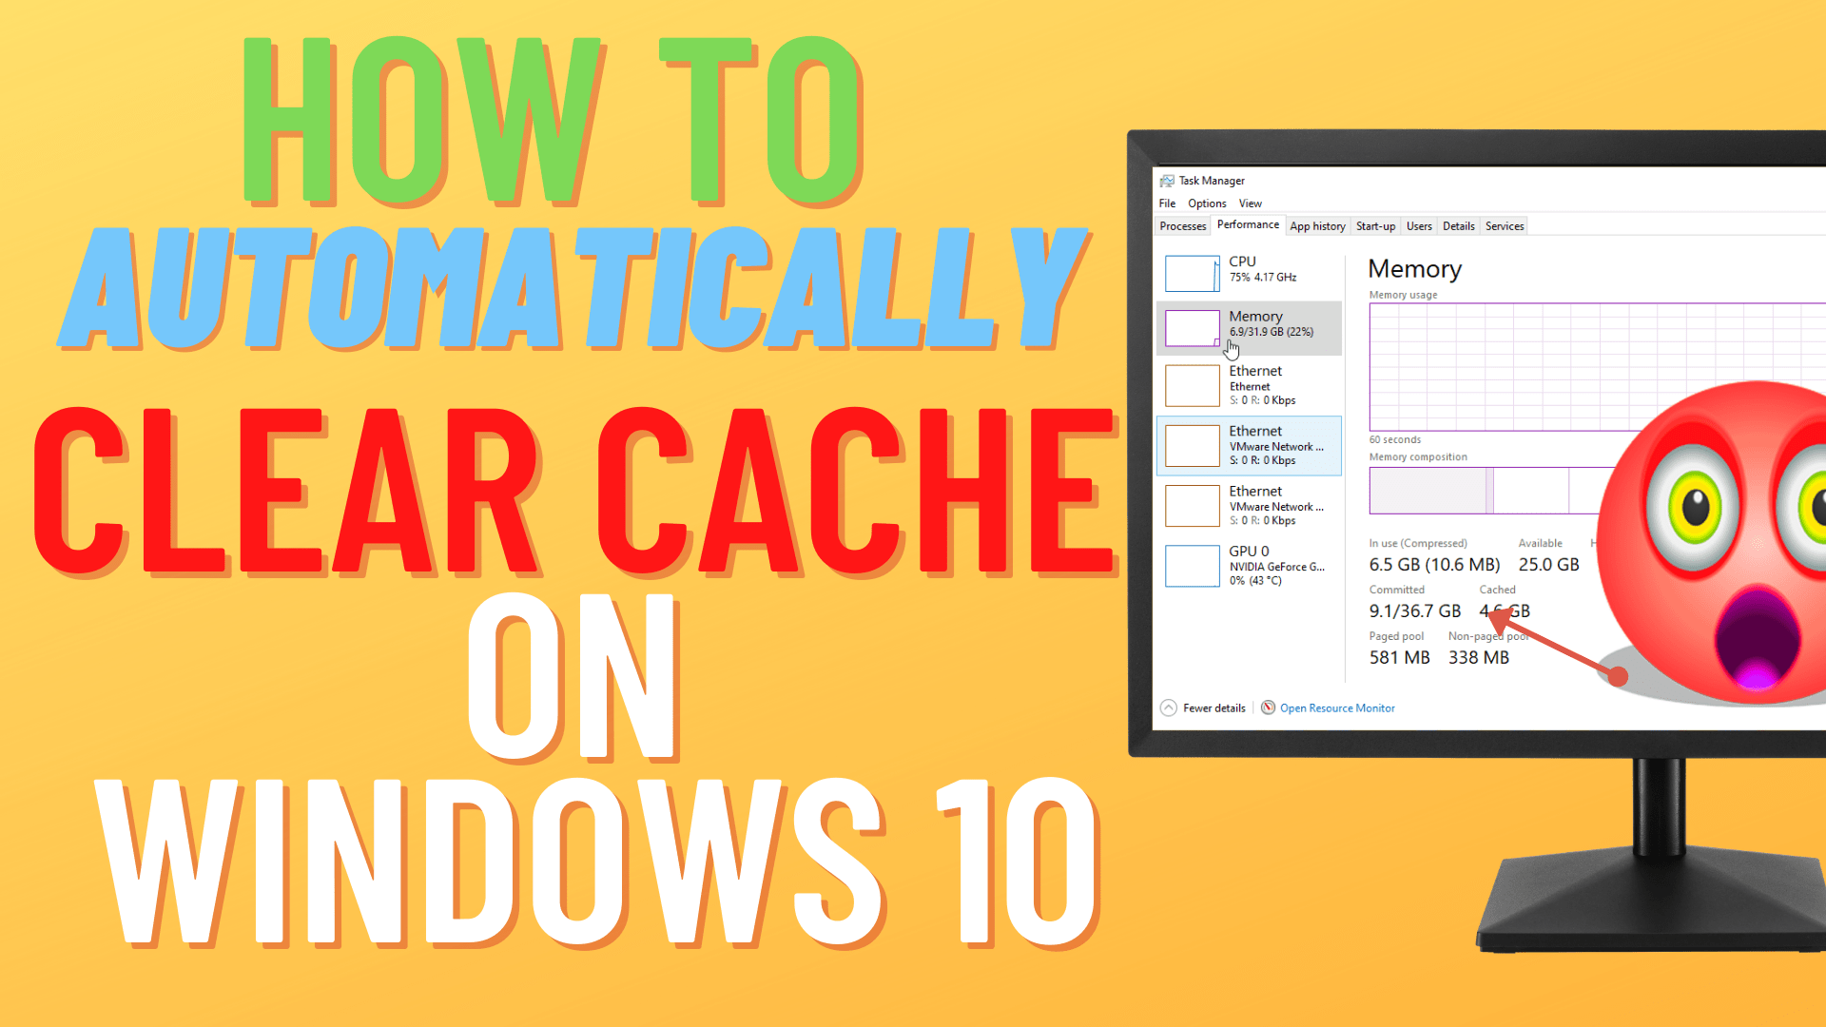Click the Open Resource Monitor link
This screenshot has width=1826, height=1027.
1337,708
